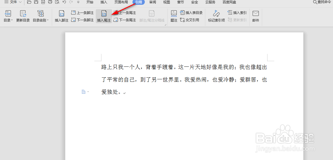Switch to the 开始 tab
Viewport: 333px width, 160px height.
[90, 2]
